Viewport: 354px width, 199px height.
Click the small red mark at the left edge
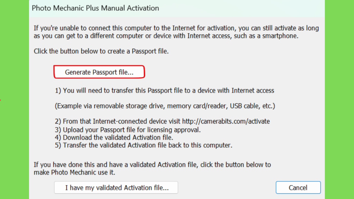(x=1, y=100)
